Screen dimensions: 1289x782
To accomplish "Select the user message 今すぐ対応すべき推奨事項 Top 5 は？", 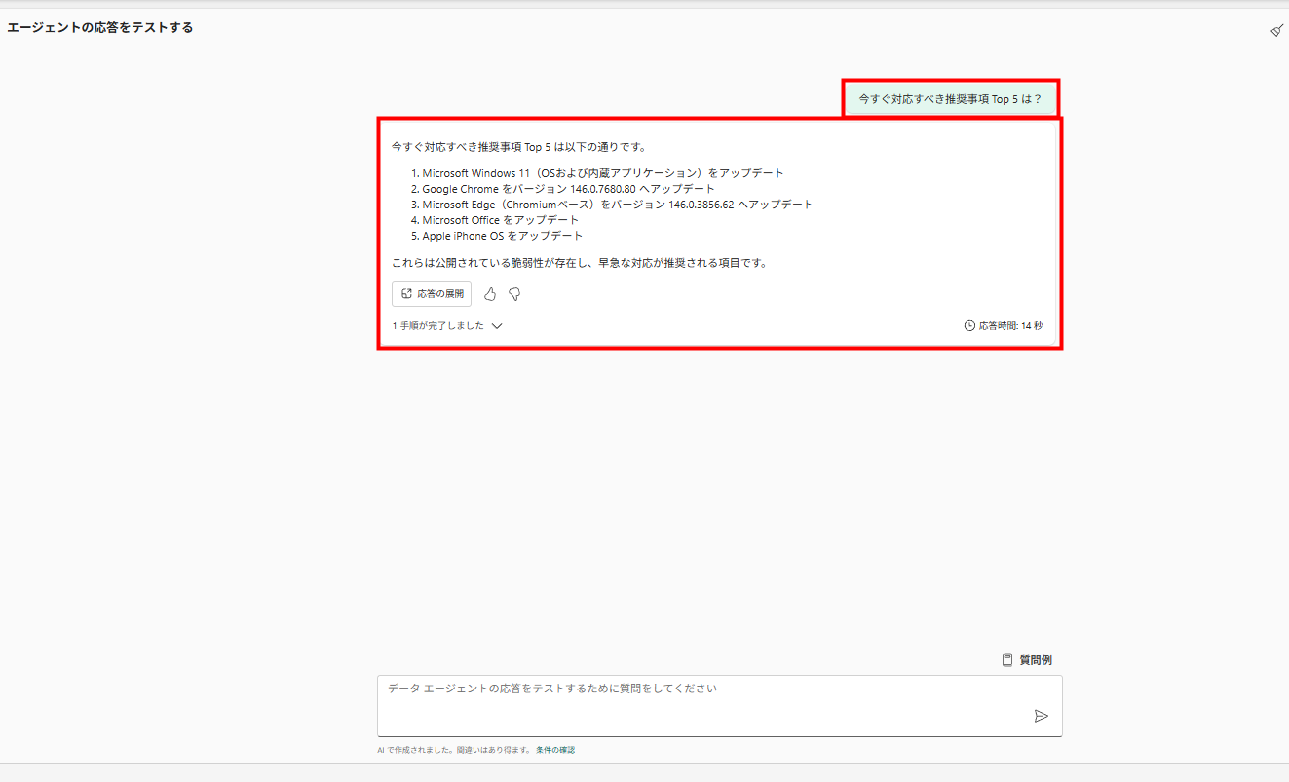I will tap(950, 99).
